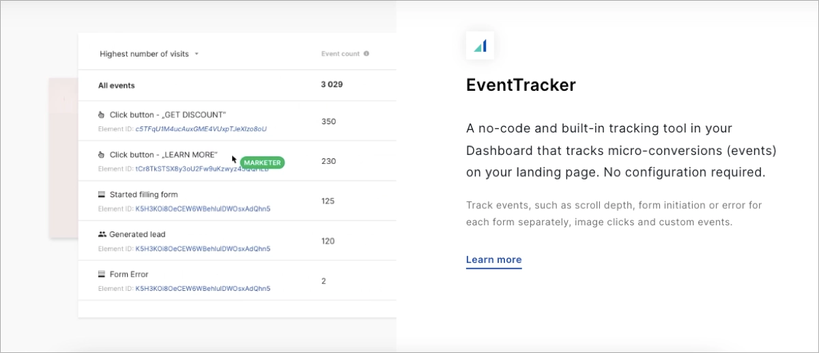Click the GET DISCOUNT element ID link
Image resolution: width=819 pixels, height=353 pixels.
tap(201, 128)
